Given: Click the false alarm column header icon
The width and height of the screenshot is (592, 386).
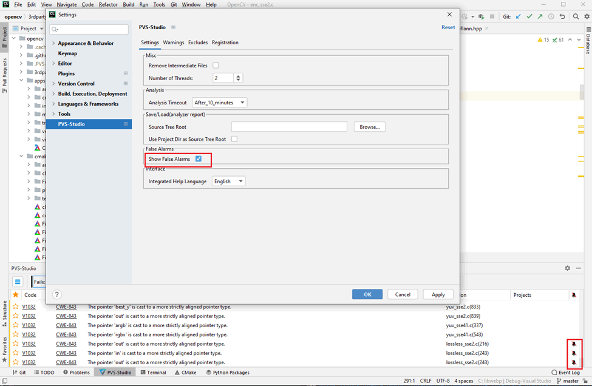Looking at the screenshot, I should click(x=574, y=295).
